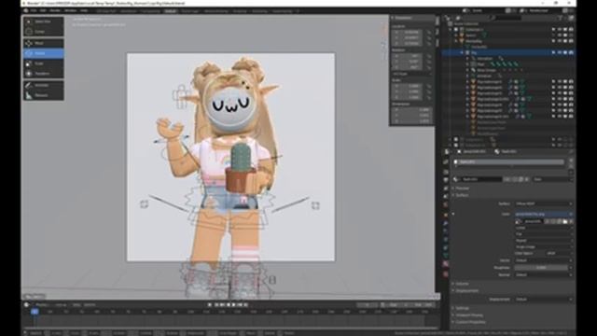Image resolution: width=597 pixels, height=336 pixels.
Task: Open the Edit menu
Action: coord(43,10)
